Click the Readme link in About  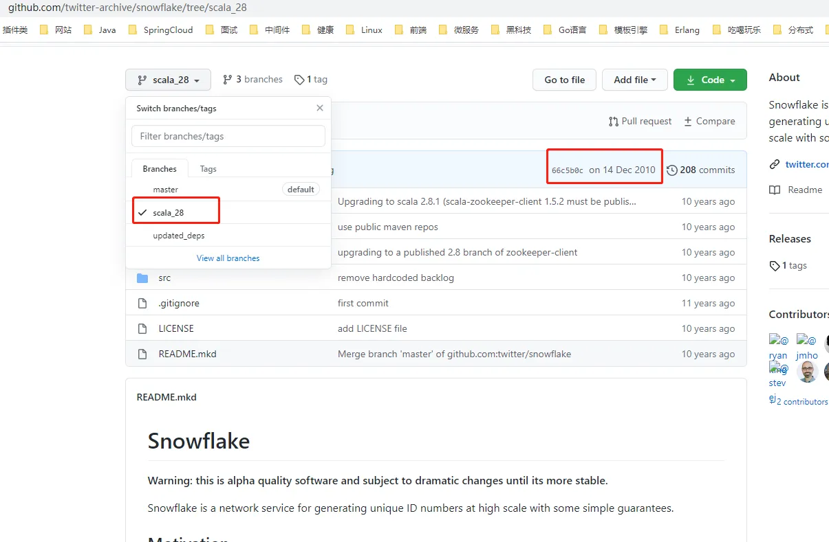(805, 190)
